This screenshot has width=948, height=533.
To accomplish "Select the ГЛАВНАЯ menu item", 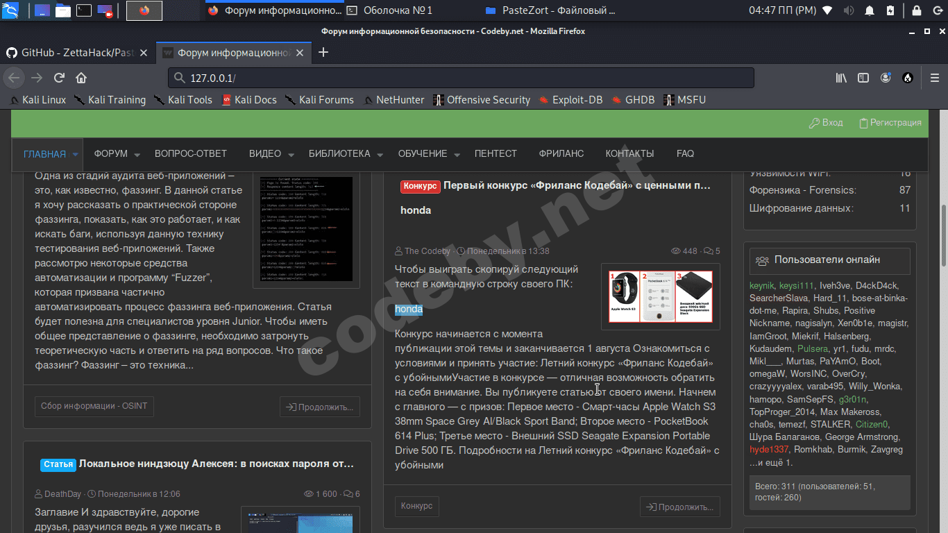I will 44,154.
